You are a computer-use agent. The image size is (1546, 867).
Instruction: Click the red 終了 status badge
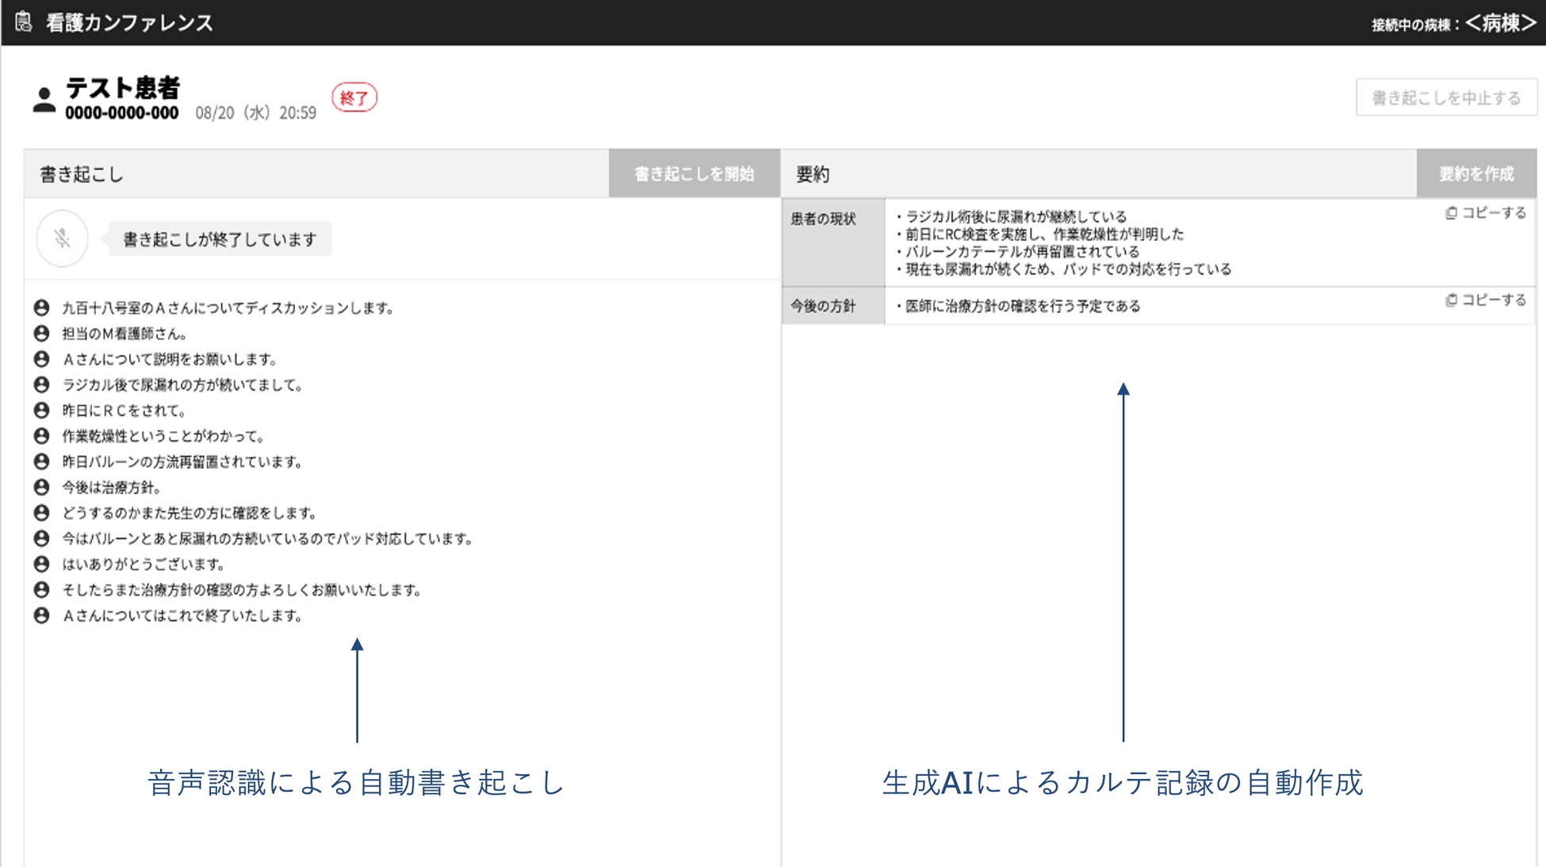point(354,98)
